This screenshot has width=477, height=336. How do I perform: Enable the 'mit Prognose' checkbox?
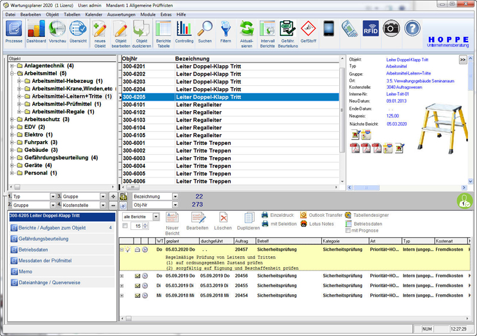[348, 230]
